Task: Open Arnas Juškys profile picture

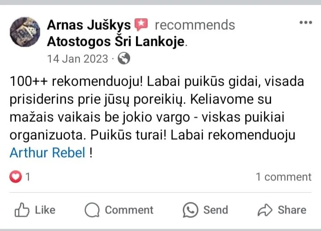Action: click(25, 32)
